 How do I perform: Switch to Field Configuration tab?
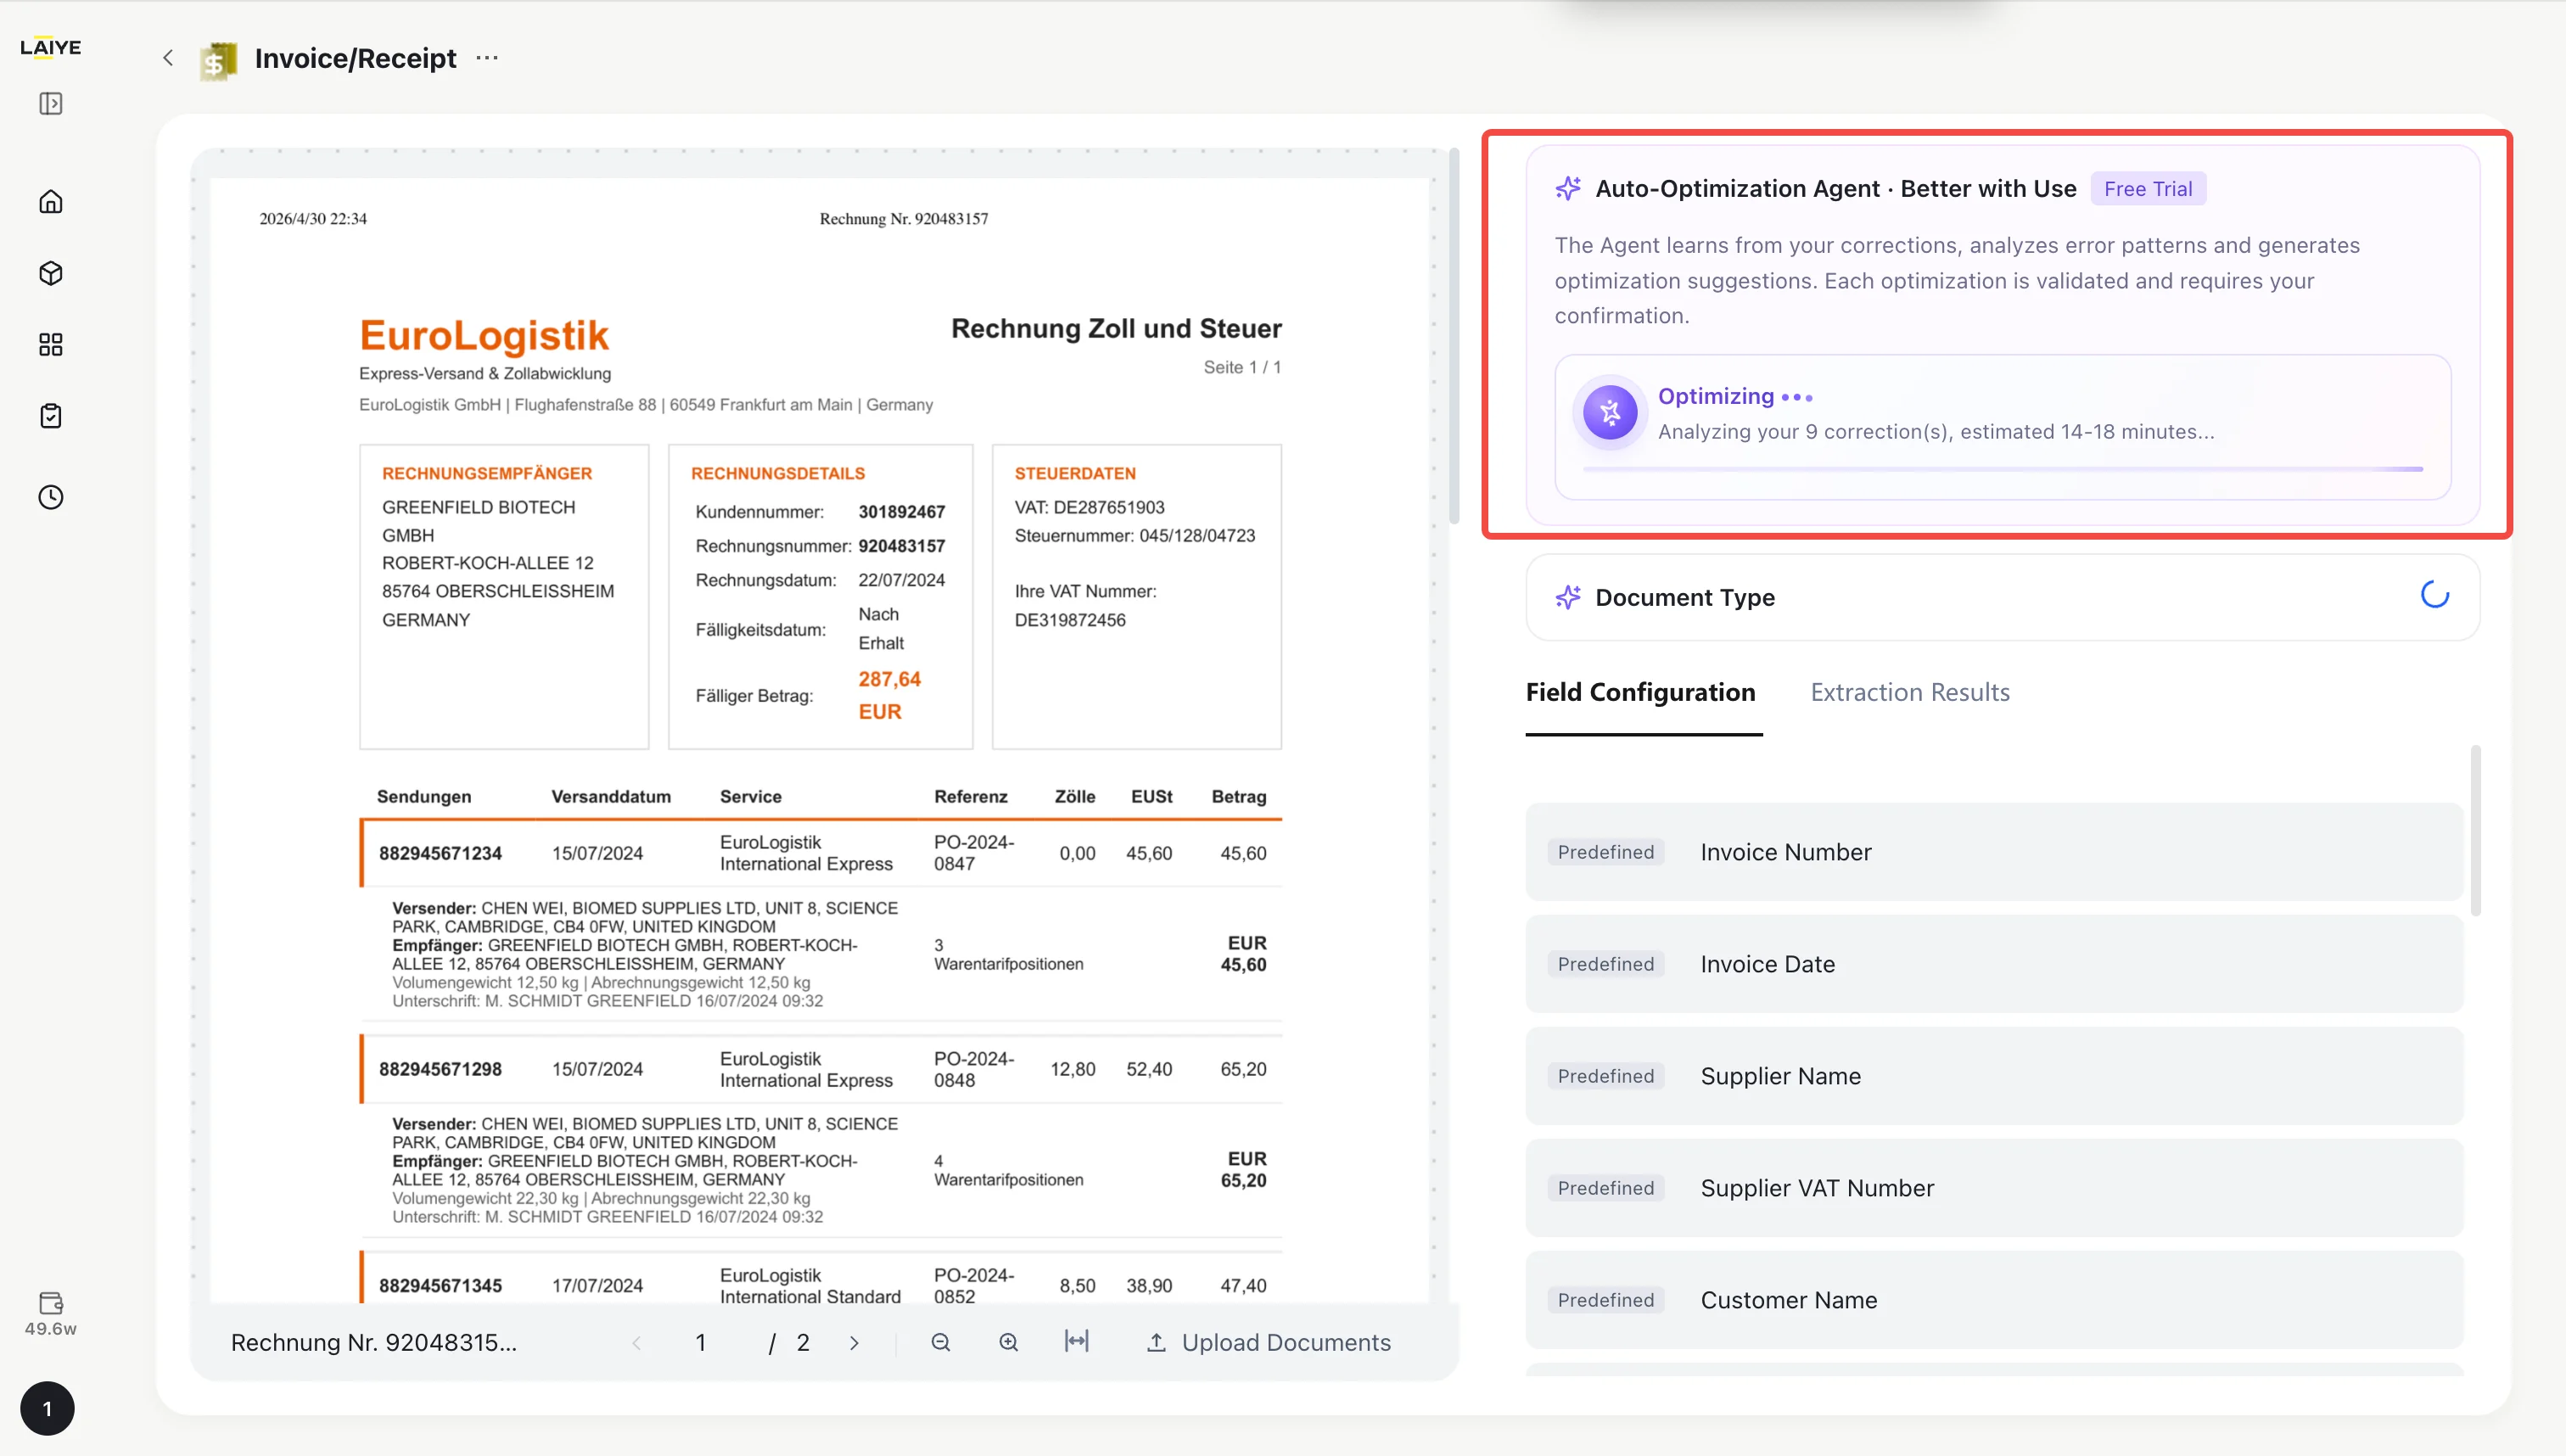tap(1640, 692)
